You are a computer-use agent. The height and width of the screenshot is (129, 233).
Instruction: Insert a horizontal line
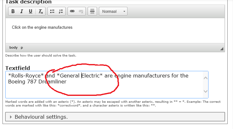pyautogui.click(x=92, y=11)
